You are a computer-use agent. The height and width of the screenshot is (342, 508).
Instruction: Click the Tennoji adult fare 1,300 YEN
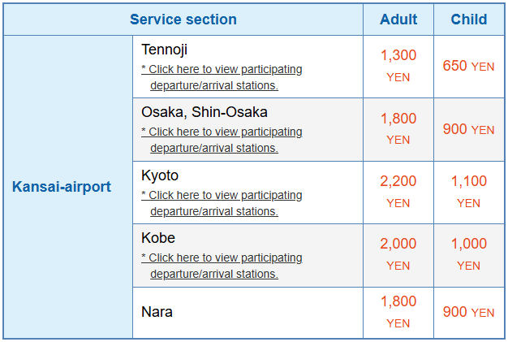(x=398, y=66)
